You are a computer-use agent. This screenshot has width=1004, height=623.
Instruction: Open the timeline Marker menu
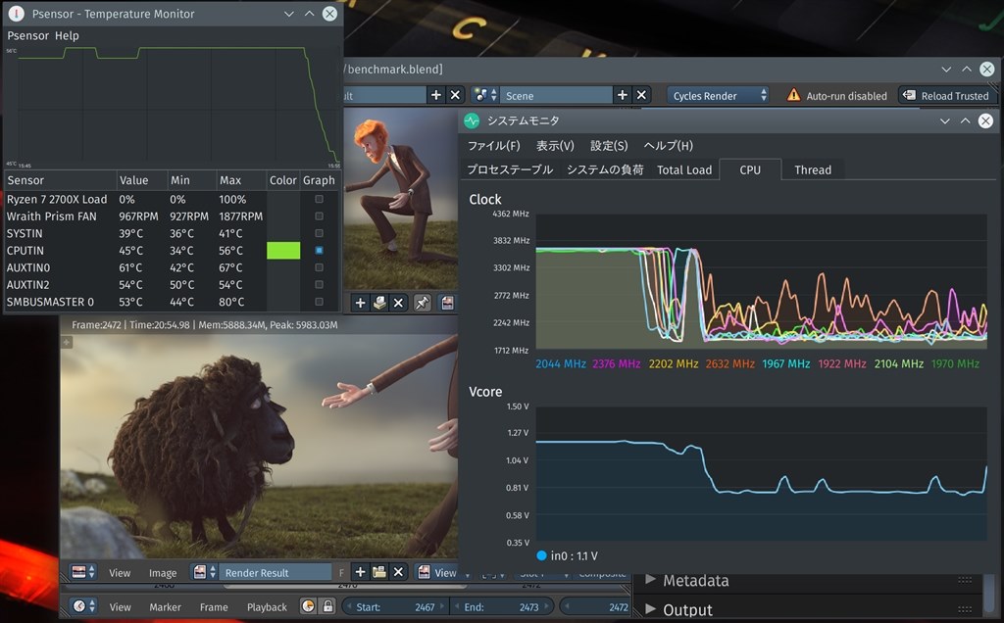click(x=165, y=607)
